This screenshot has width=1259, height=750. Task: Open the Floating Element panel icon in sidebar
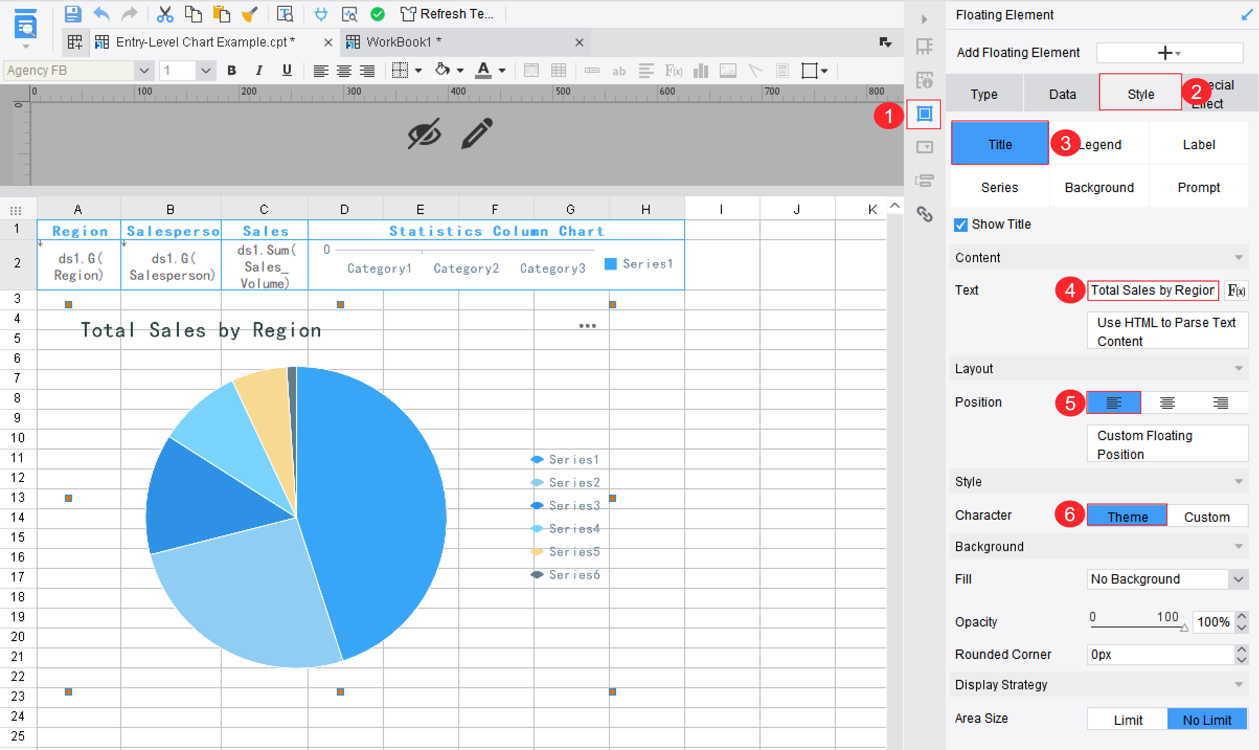[924, 114]
